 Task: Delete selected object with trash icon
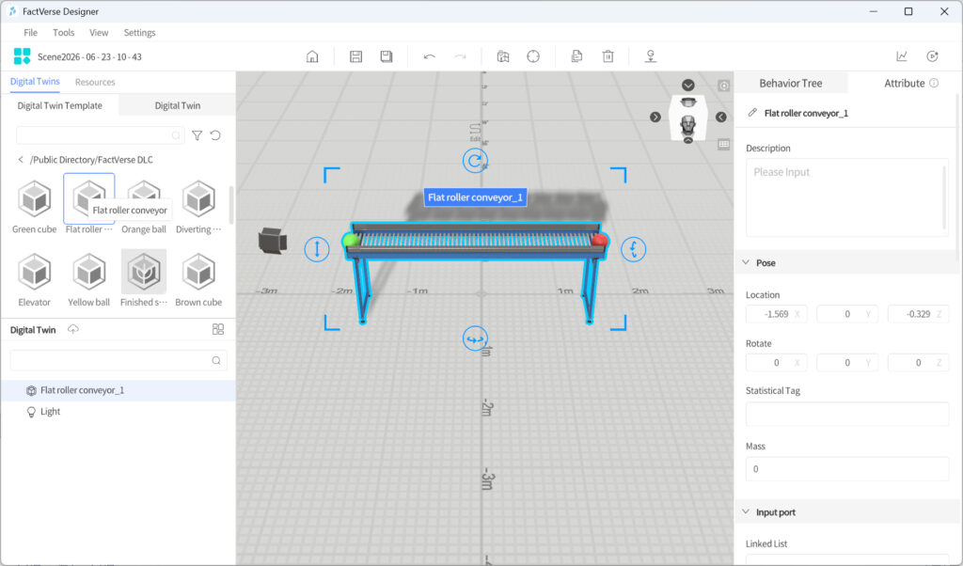608,56
